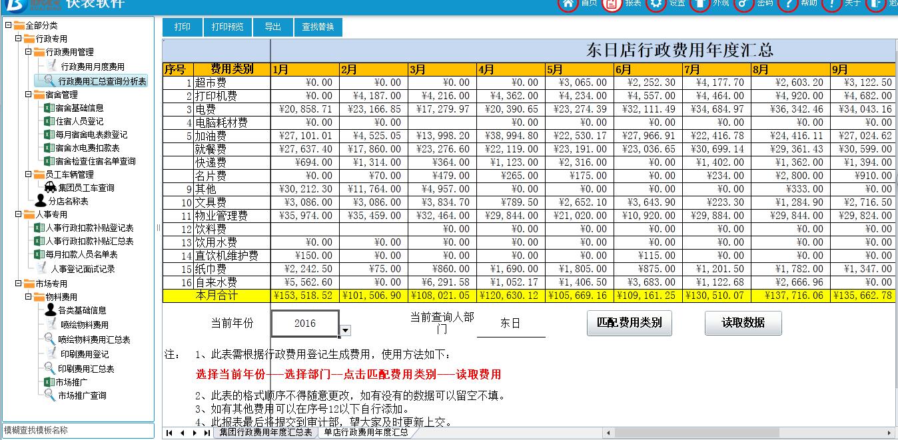Click the 查找替换 find and replace button
Image resolution: width=898 pixels, height=440 pixels.
click(x=318, y=27)
